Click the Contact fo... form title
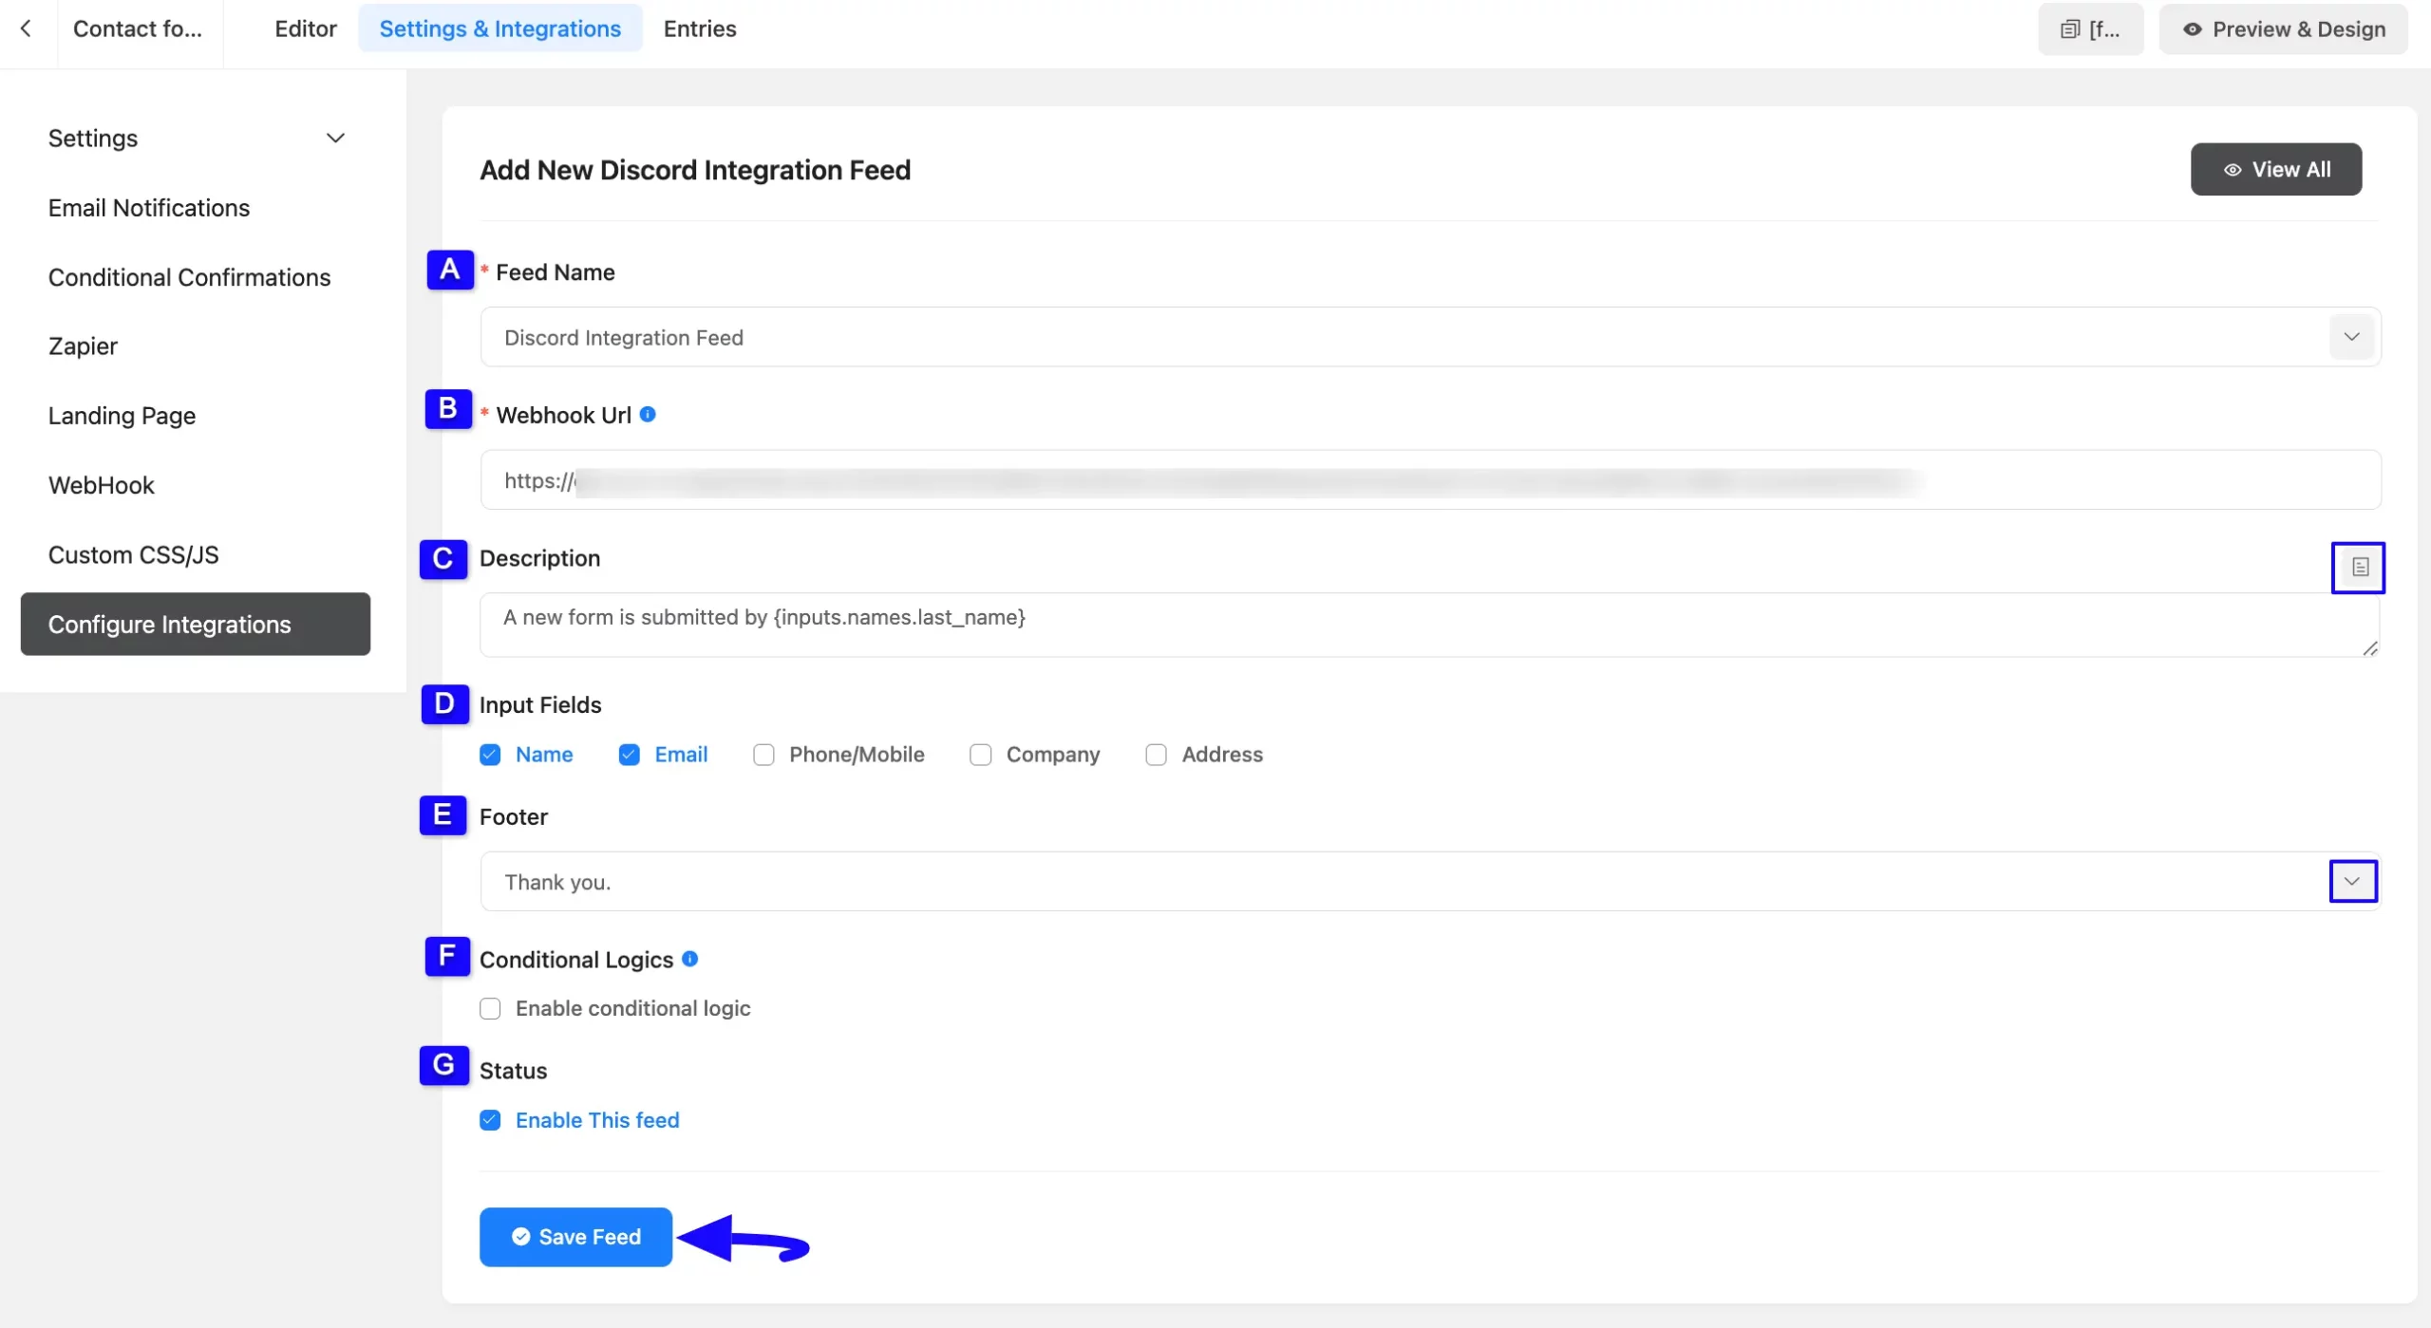 click(x=138, y=28)
